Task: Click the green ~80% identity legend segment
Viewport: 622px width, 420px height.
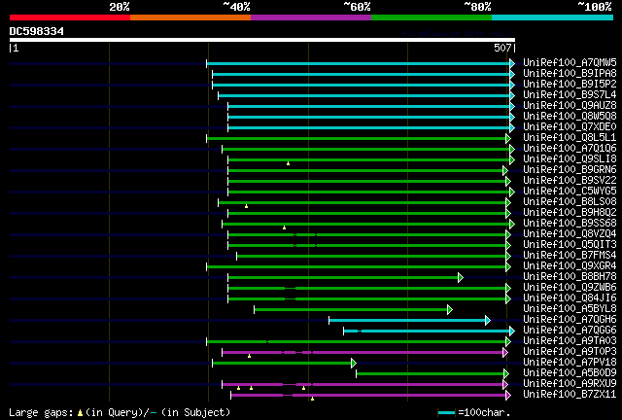Action: click(432, 17)
